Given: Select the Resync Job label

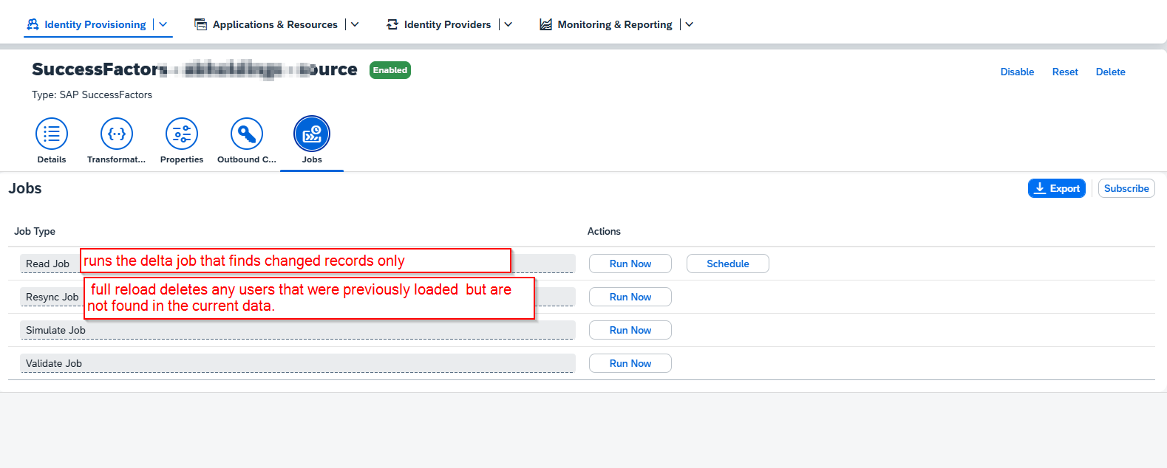Looking at the screenshot, I should tap(52, 297).
